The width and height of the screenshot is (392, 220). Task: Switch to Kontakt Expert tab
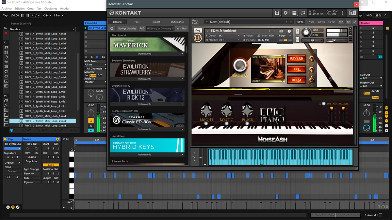156,22
